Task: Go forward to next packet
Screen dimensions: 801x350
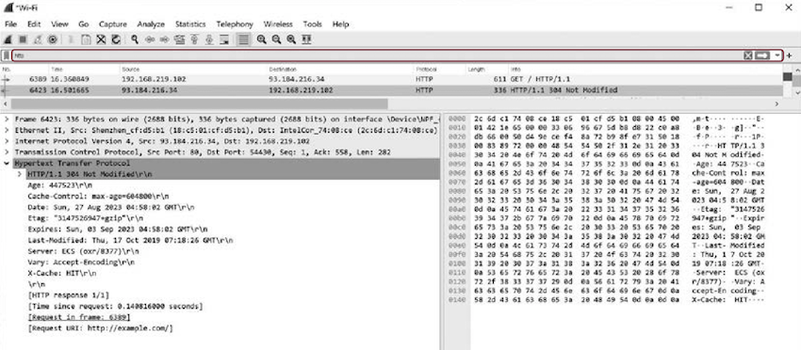Action: (x=165, y=40)
